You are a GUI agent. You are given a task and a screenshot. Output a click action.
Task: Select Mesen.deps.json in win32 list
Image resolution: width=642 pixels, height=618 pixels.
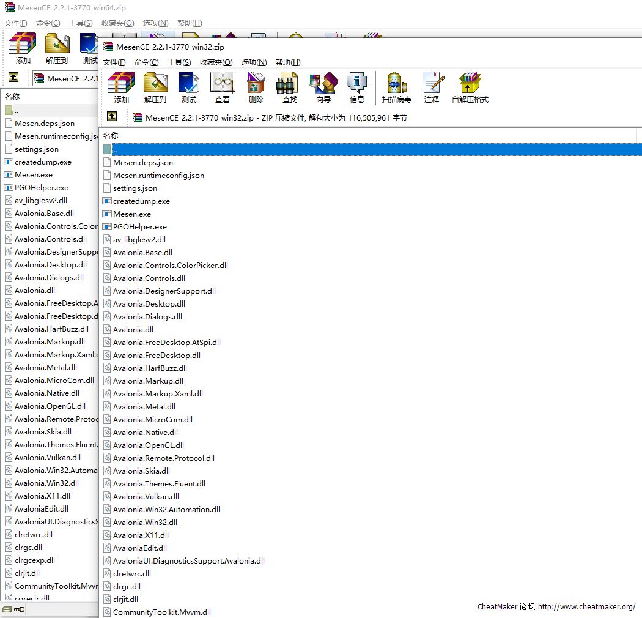click(143, 163)
